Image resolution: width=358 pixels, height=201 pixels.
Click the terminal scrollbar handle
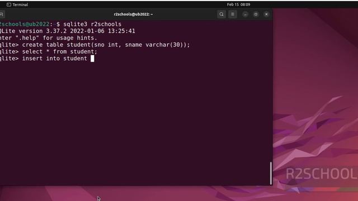[x=271, y=173]
